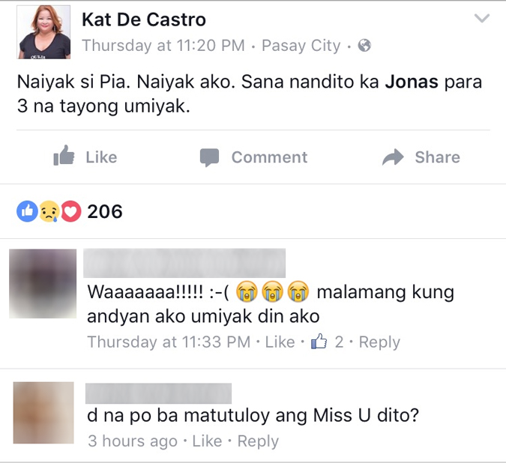
Task: Like the Miss U comment
Action: tap(207, 441)
